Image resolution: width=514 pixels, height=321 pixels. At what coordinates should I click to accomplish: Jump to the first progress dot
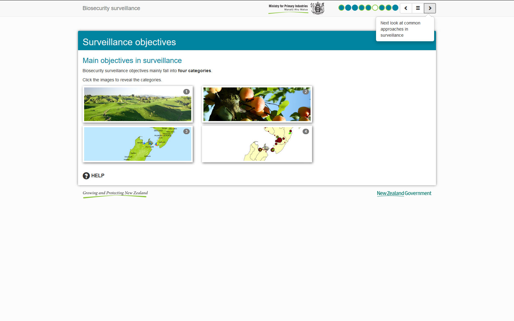341,8
